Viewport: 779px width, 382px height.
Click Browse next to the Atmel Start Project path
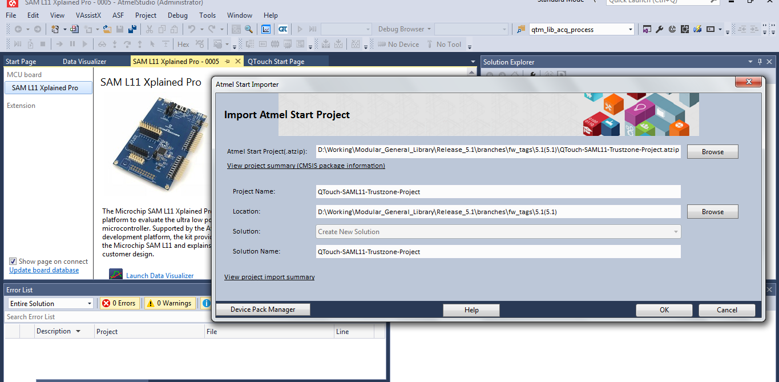click(712, 152)
